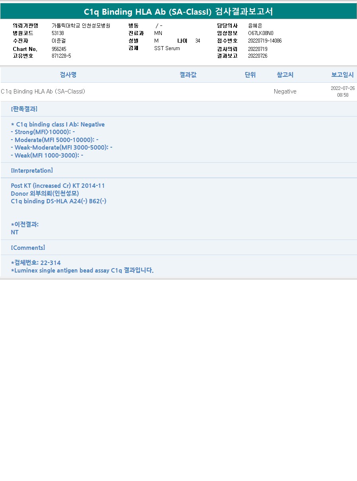The image size is (357, 481).
Task: Click the 'Strong(MFI>10000)' line
Action: tap(43, 132)
